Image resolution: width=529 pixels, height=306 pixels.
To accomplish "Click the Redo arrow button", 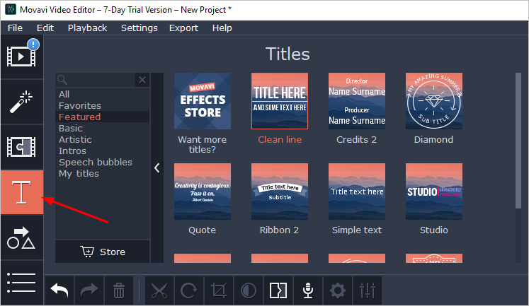I will tap(89, 290).
